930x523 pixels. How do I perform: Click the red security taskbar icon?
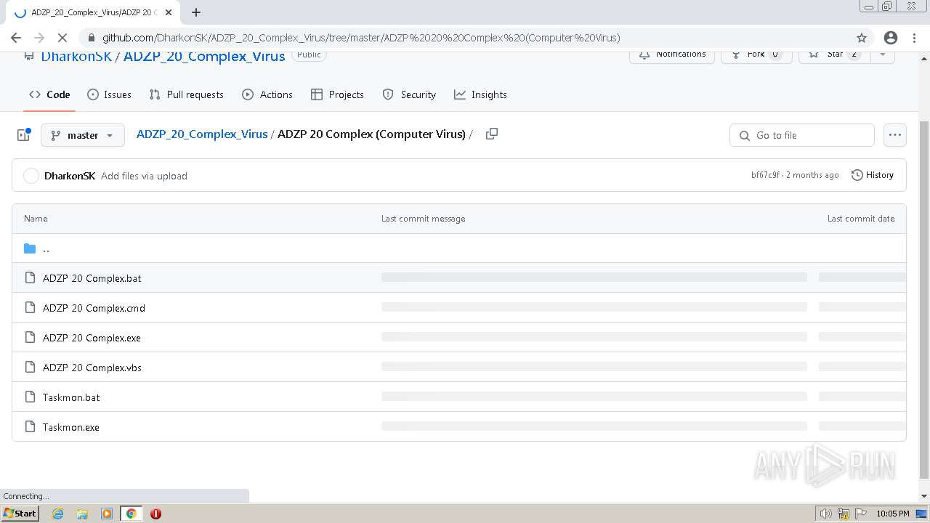click(155, 514)
